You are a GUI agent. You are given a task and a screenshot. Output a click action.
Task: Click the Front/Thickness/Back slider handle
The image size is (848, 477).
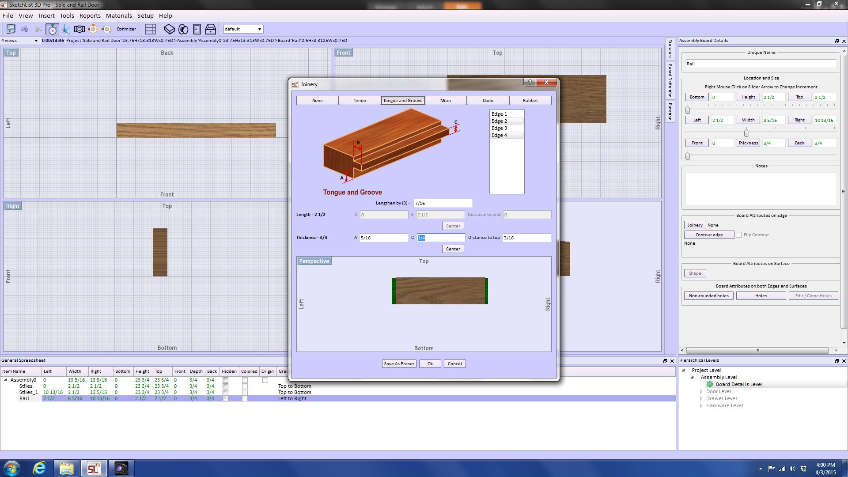(687, 155)
